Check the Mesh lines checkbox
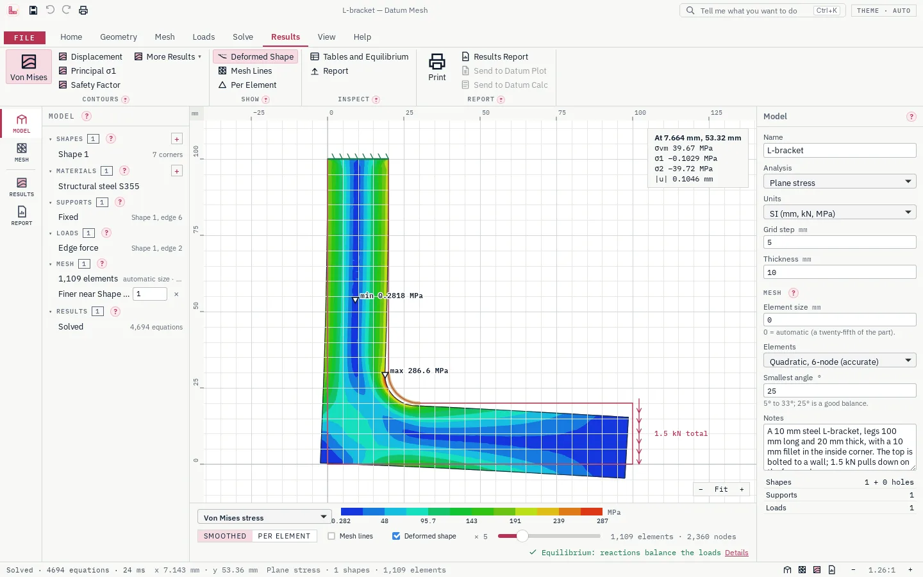This screenshot has height=577, width=923. (x=331, y=536)
